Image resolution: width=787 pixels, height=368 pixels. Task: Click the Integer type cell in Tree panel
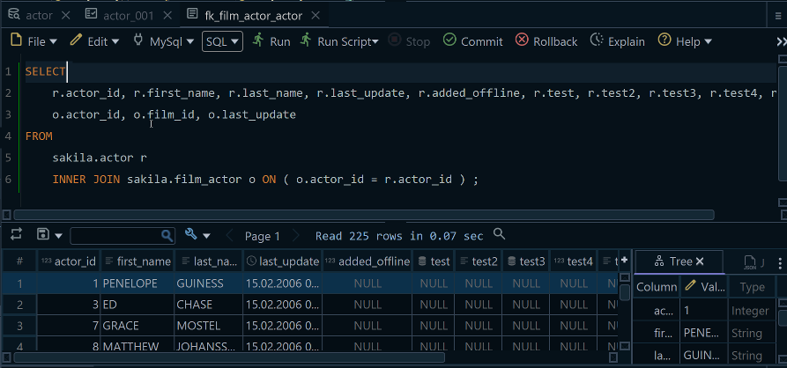[752, 311]
